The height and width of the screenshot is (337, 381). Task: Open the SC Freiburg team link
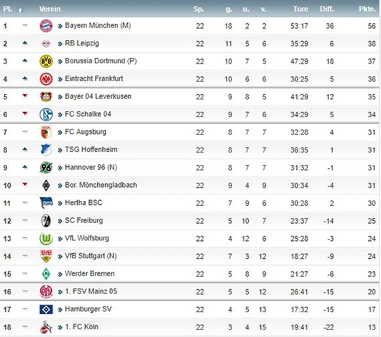point(84,220)
